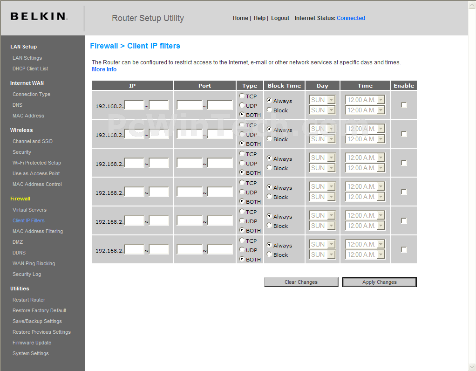Open MAC Address Filtering page
476x371 pixels.
point(38,231)
